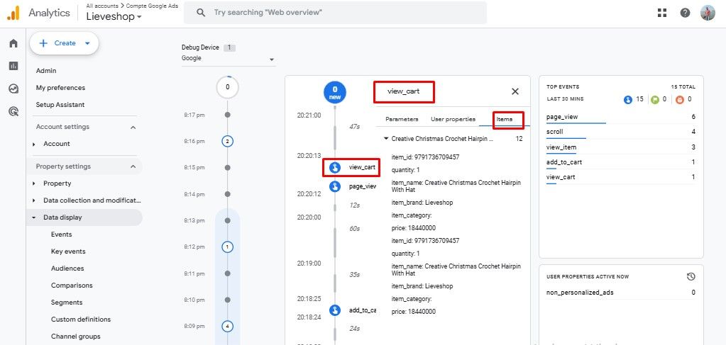The height and width of the screenshot is (345, 726).
Task: Open the Lieveshop property selector
Action: [114, 17]
